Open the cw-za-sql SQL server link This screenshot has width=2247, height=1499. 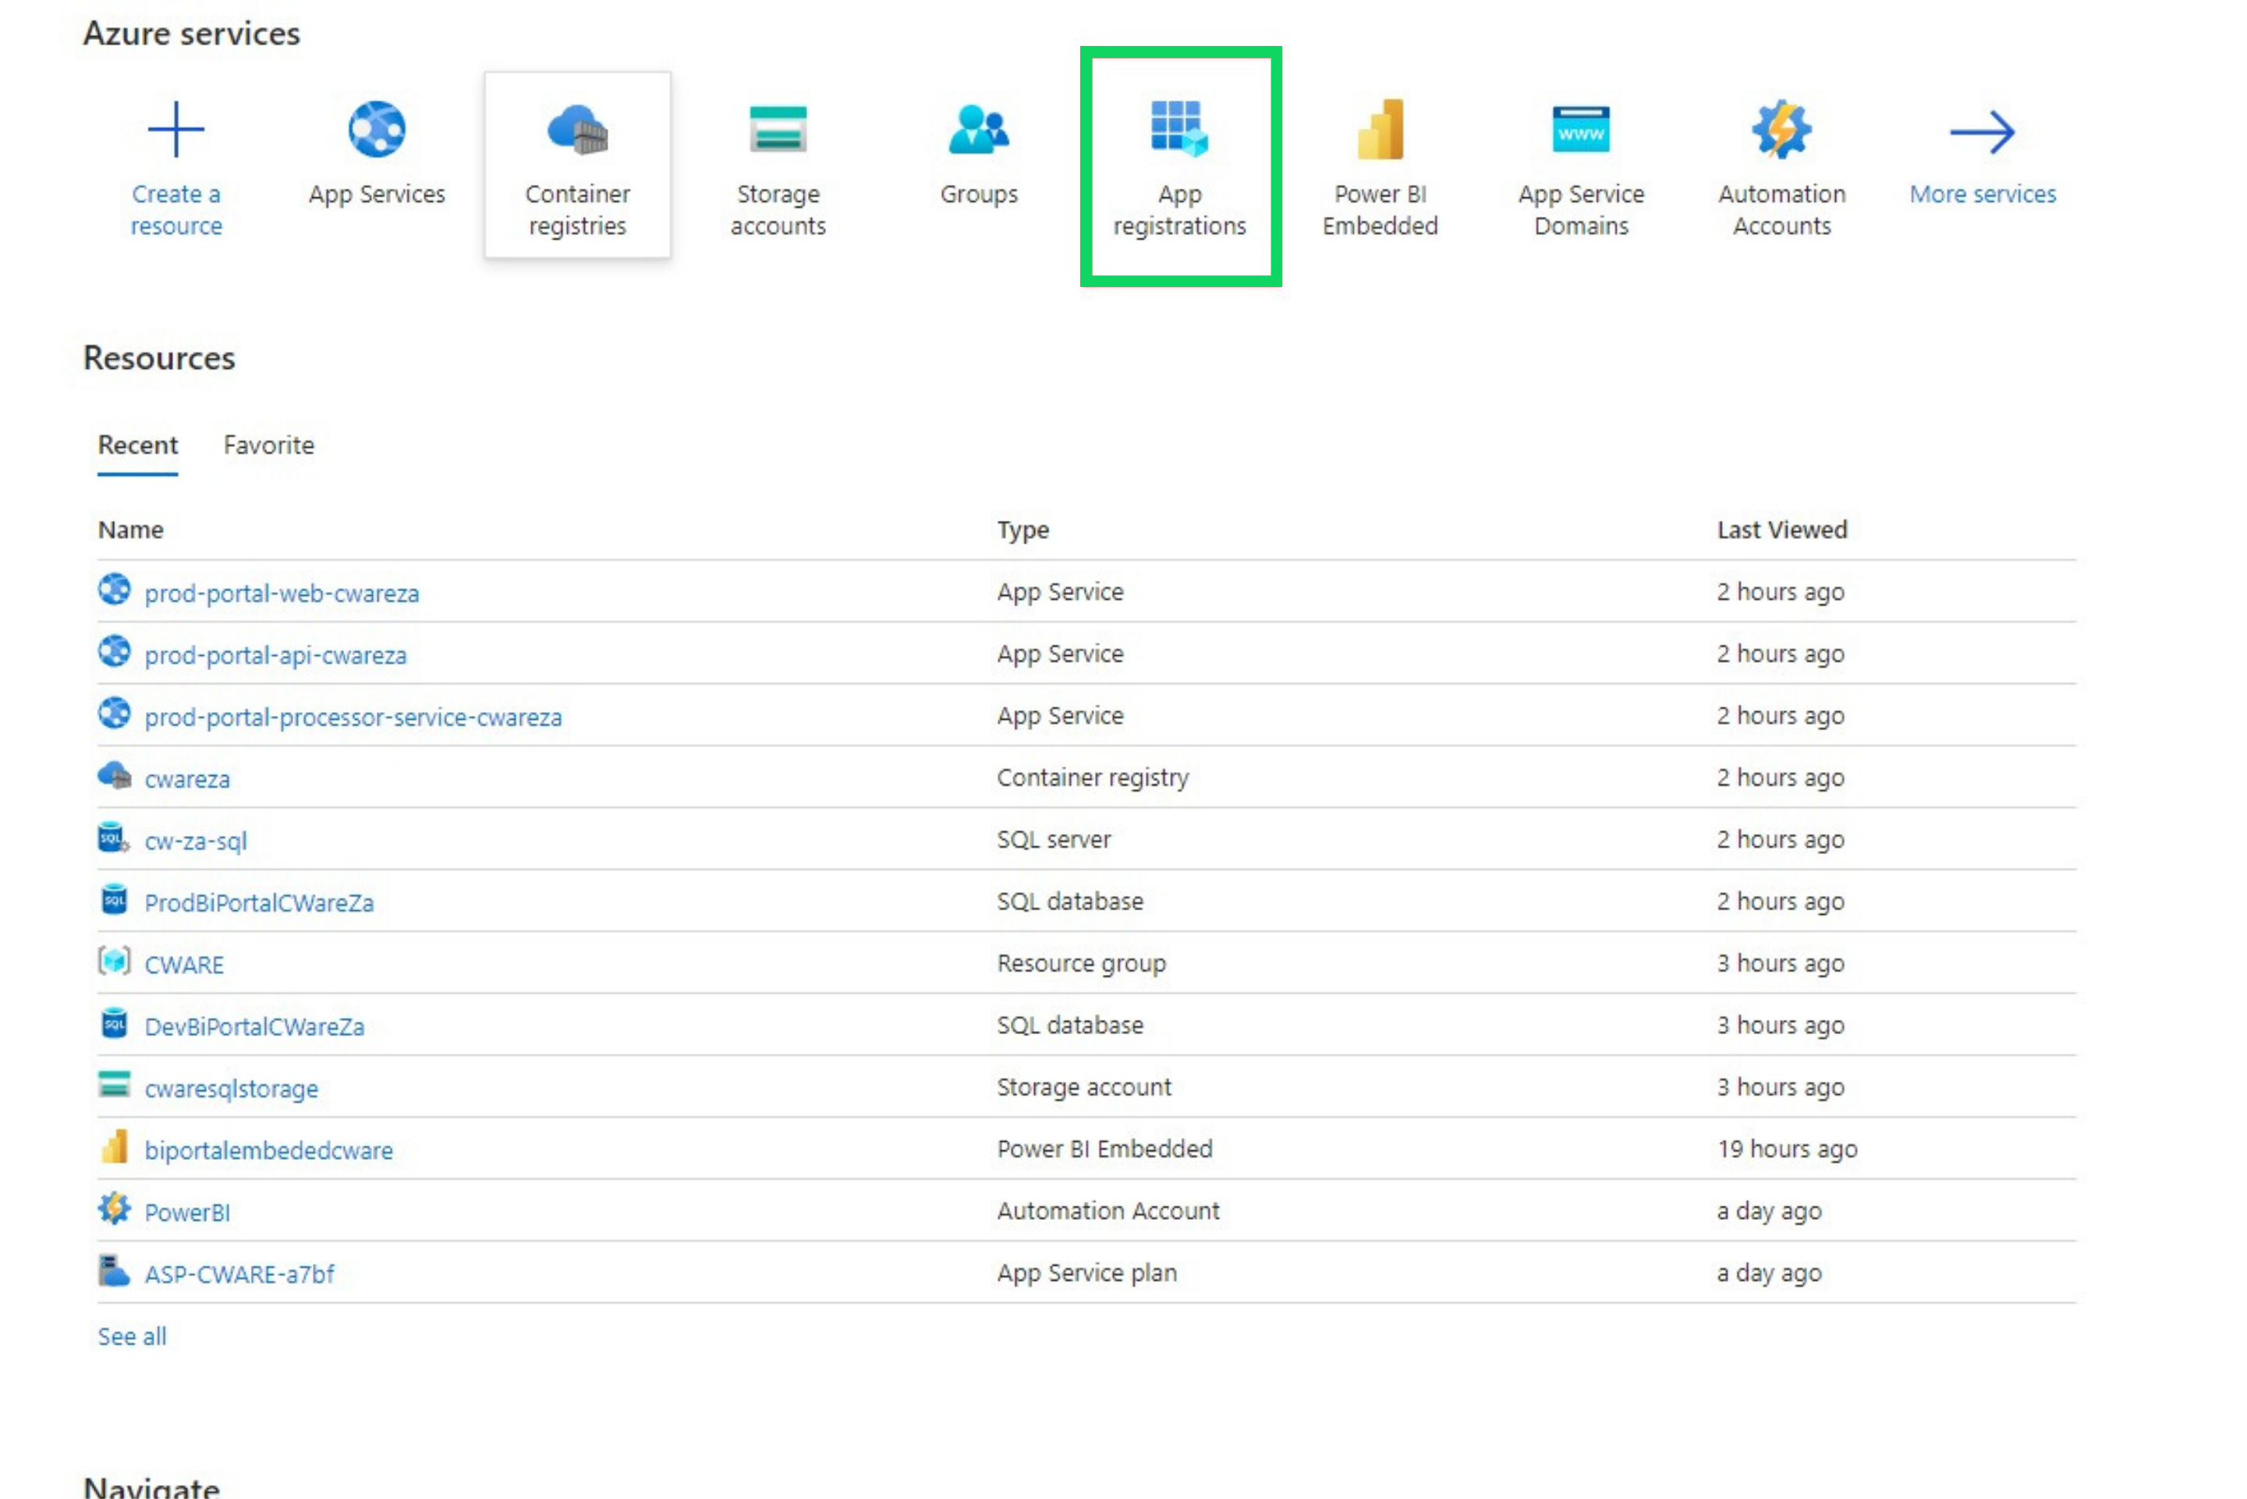click(196, 842)
